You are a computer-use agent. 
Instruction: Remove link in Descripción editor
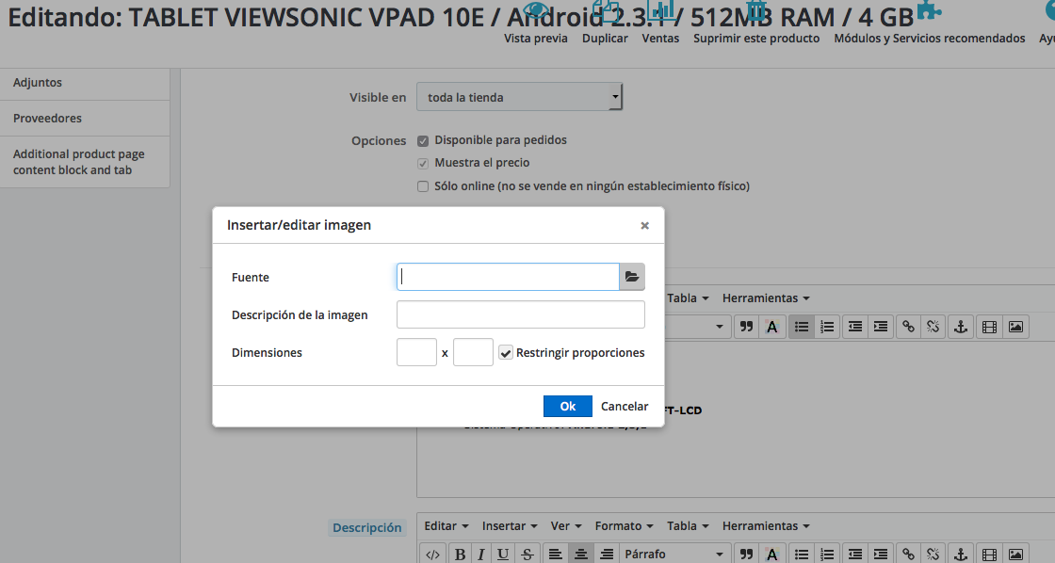[x=933, y=555]
